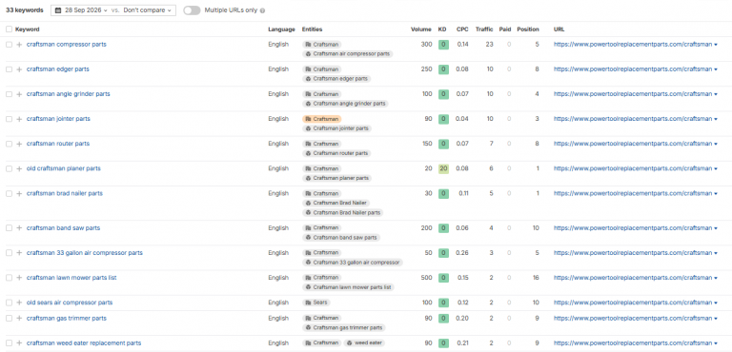Expand the plus icon for craftsman brad nailer parts
This screenshot has width=732, height=352.
pyautogui.click(x=19, y=193)
